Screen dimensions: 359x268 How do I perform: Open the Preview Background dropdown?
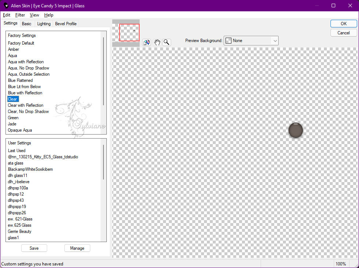251,41
